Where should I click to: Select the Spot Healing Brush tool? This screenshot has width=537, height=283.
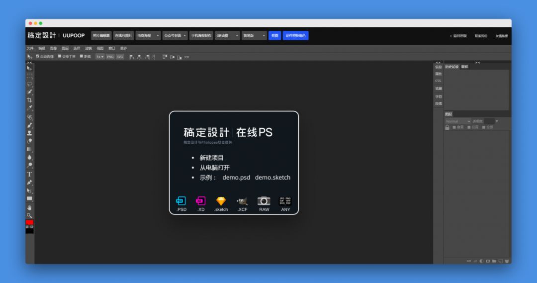point(29,117)
